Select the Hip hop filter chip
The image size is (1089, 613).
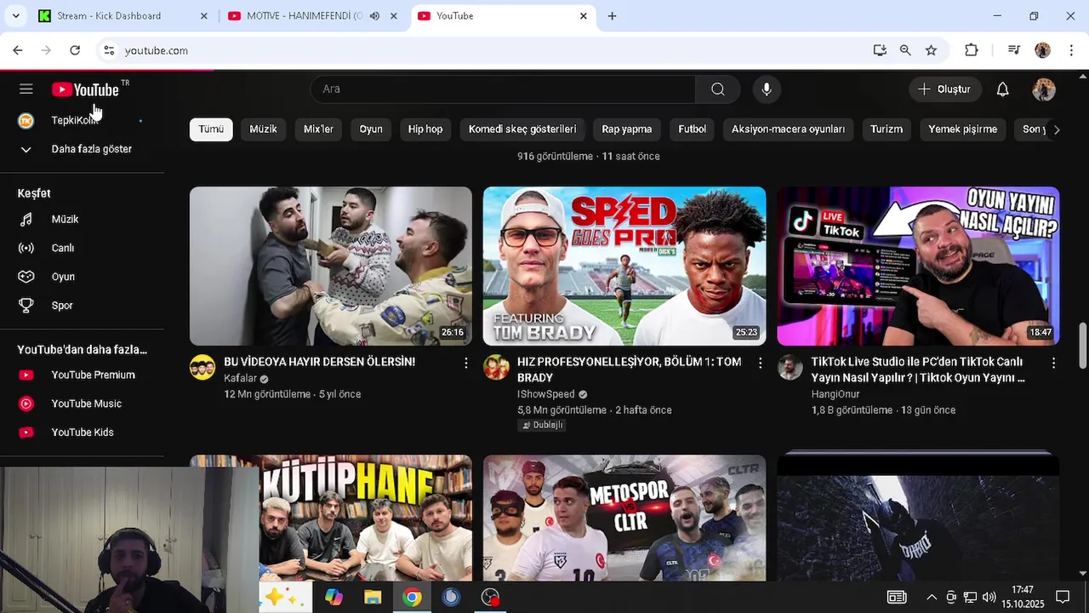[x=425, y=129]
